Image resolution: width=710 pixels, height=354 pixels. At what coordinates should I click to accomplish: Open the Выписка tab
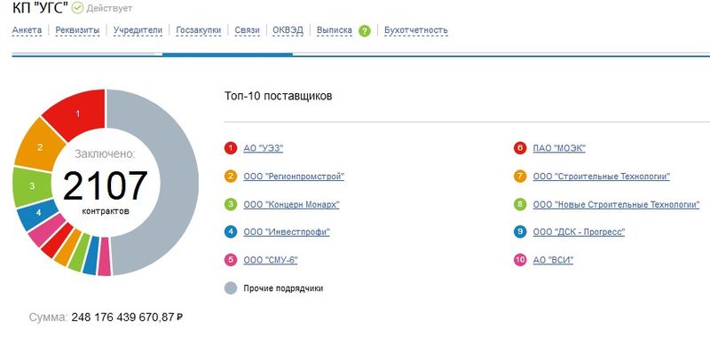(335, 30)
